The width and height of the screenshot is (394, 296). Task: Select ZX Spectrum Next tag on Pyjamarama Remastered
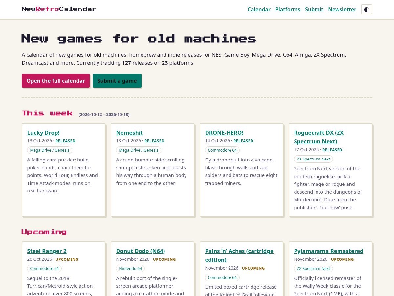(313, 268)
